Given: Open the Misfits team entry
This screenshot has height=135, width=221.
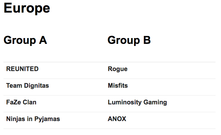Looking at the screenshot, I should pos(118,86).
